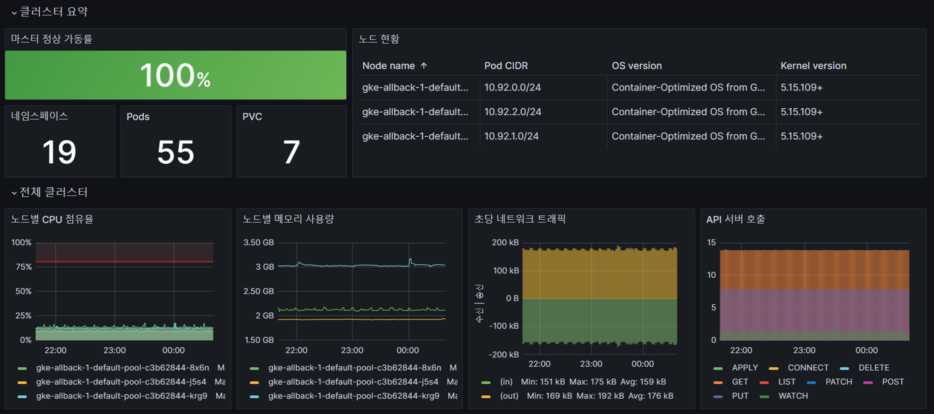This screenshot has height=414, width=934.
Task: Click the GET orange legend color swatch
Action: [718, 382]
